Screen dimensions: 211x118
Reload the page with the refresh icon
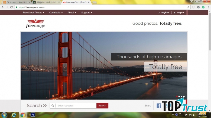coord(11,7)
